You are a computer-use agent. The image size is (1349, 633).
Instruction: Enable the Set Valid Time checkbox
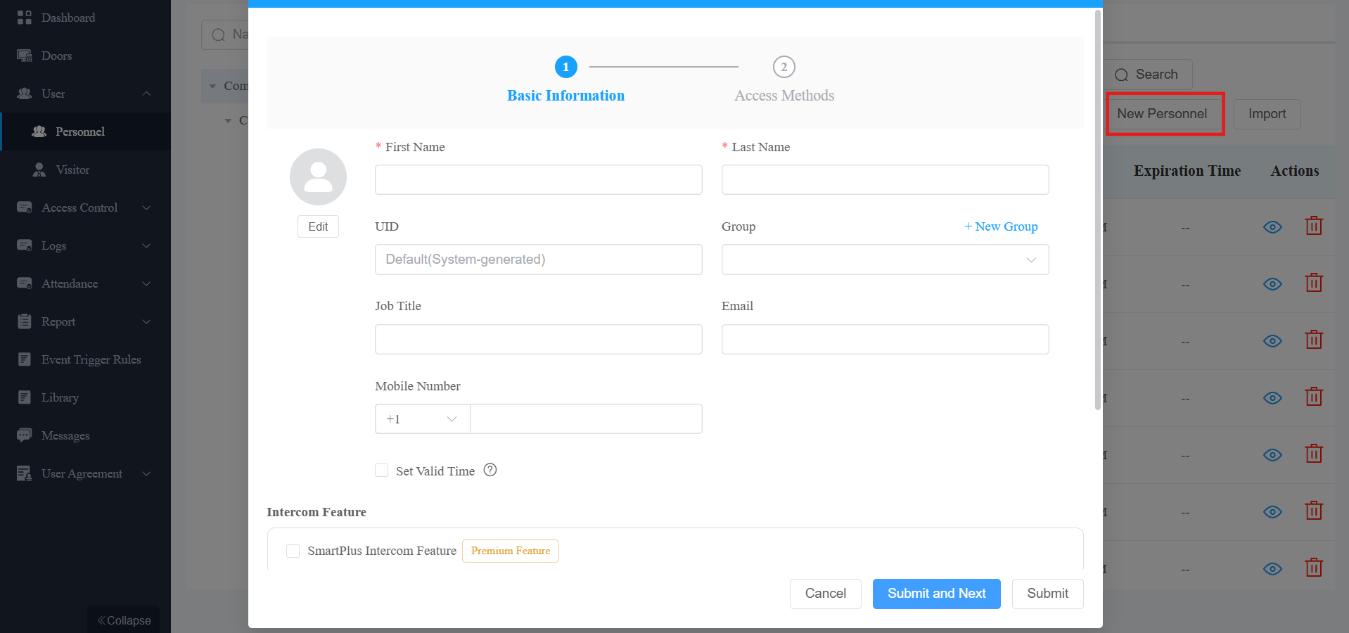(x=382, y=471)
